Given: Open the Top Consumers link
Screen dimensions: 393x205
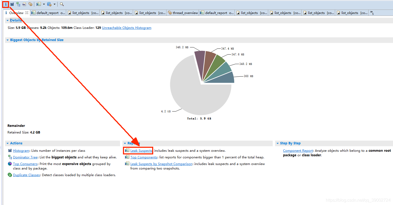Looking at the screenshot, I should 25,164.
